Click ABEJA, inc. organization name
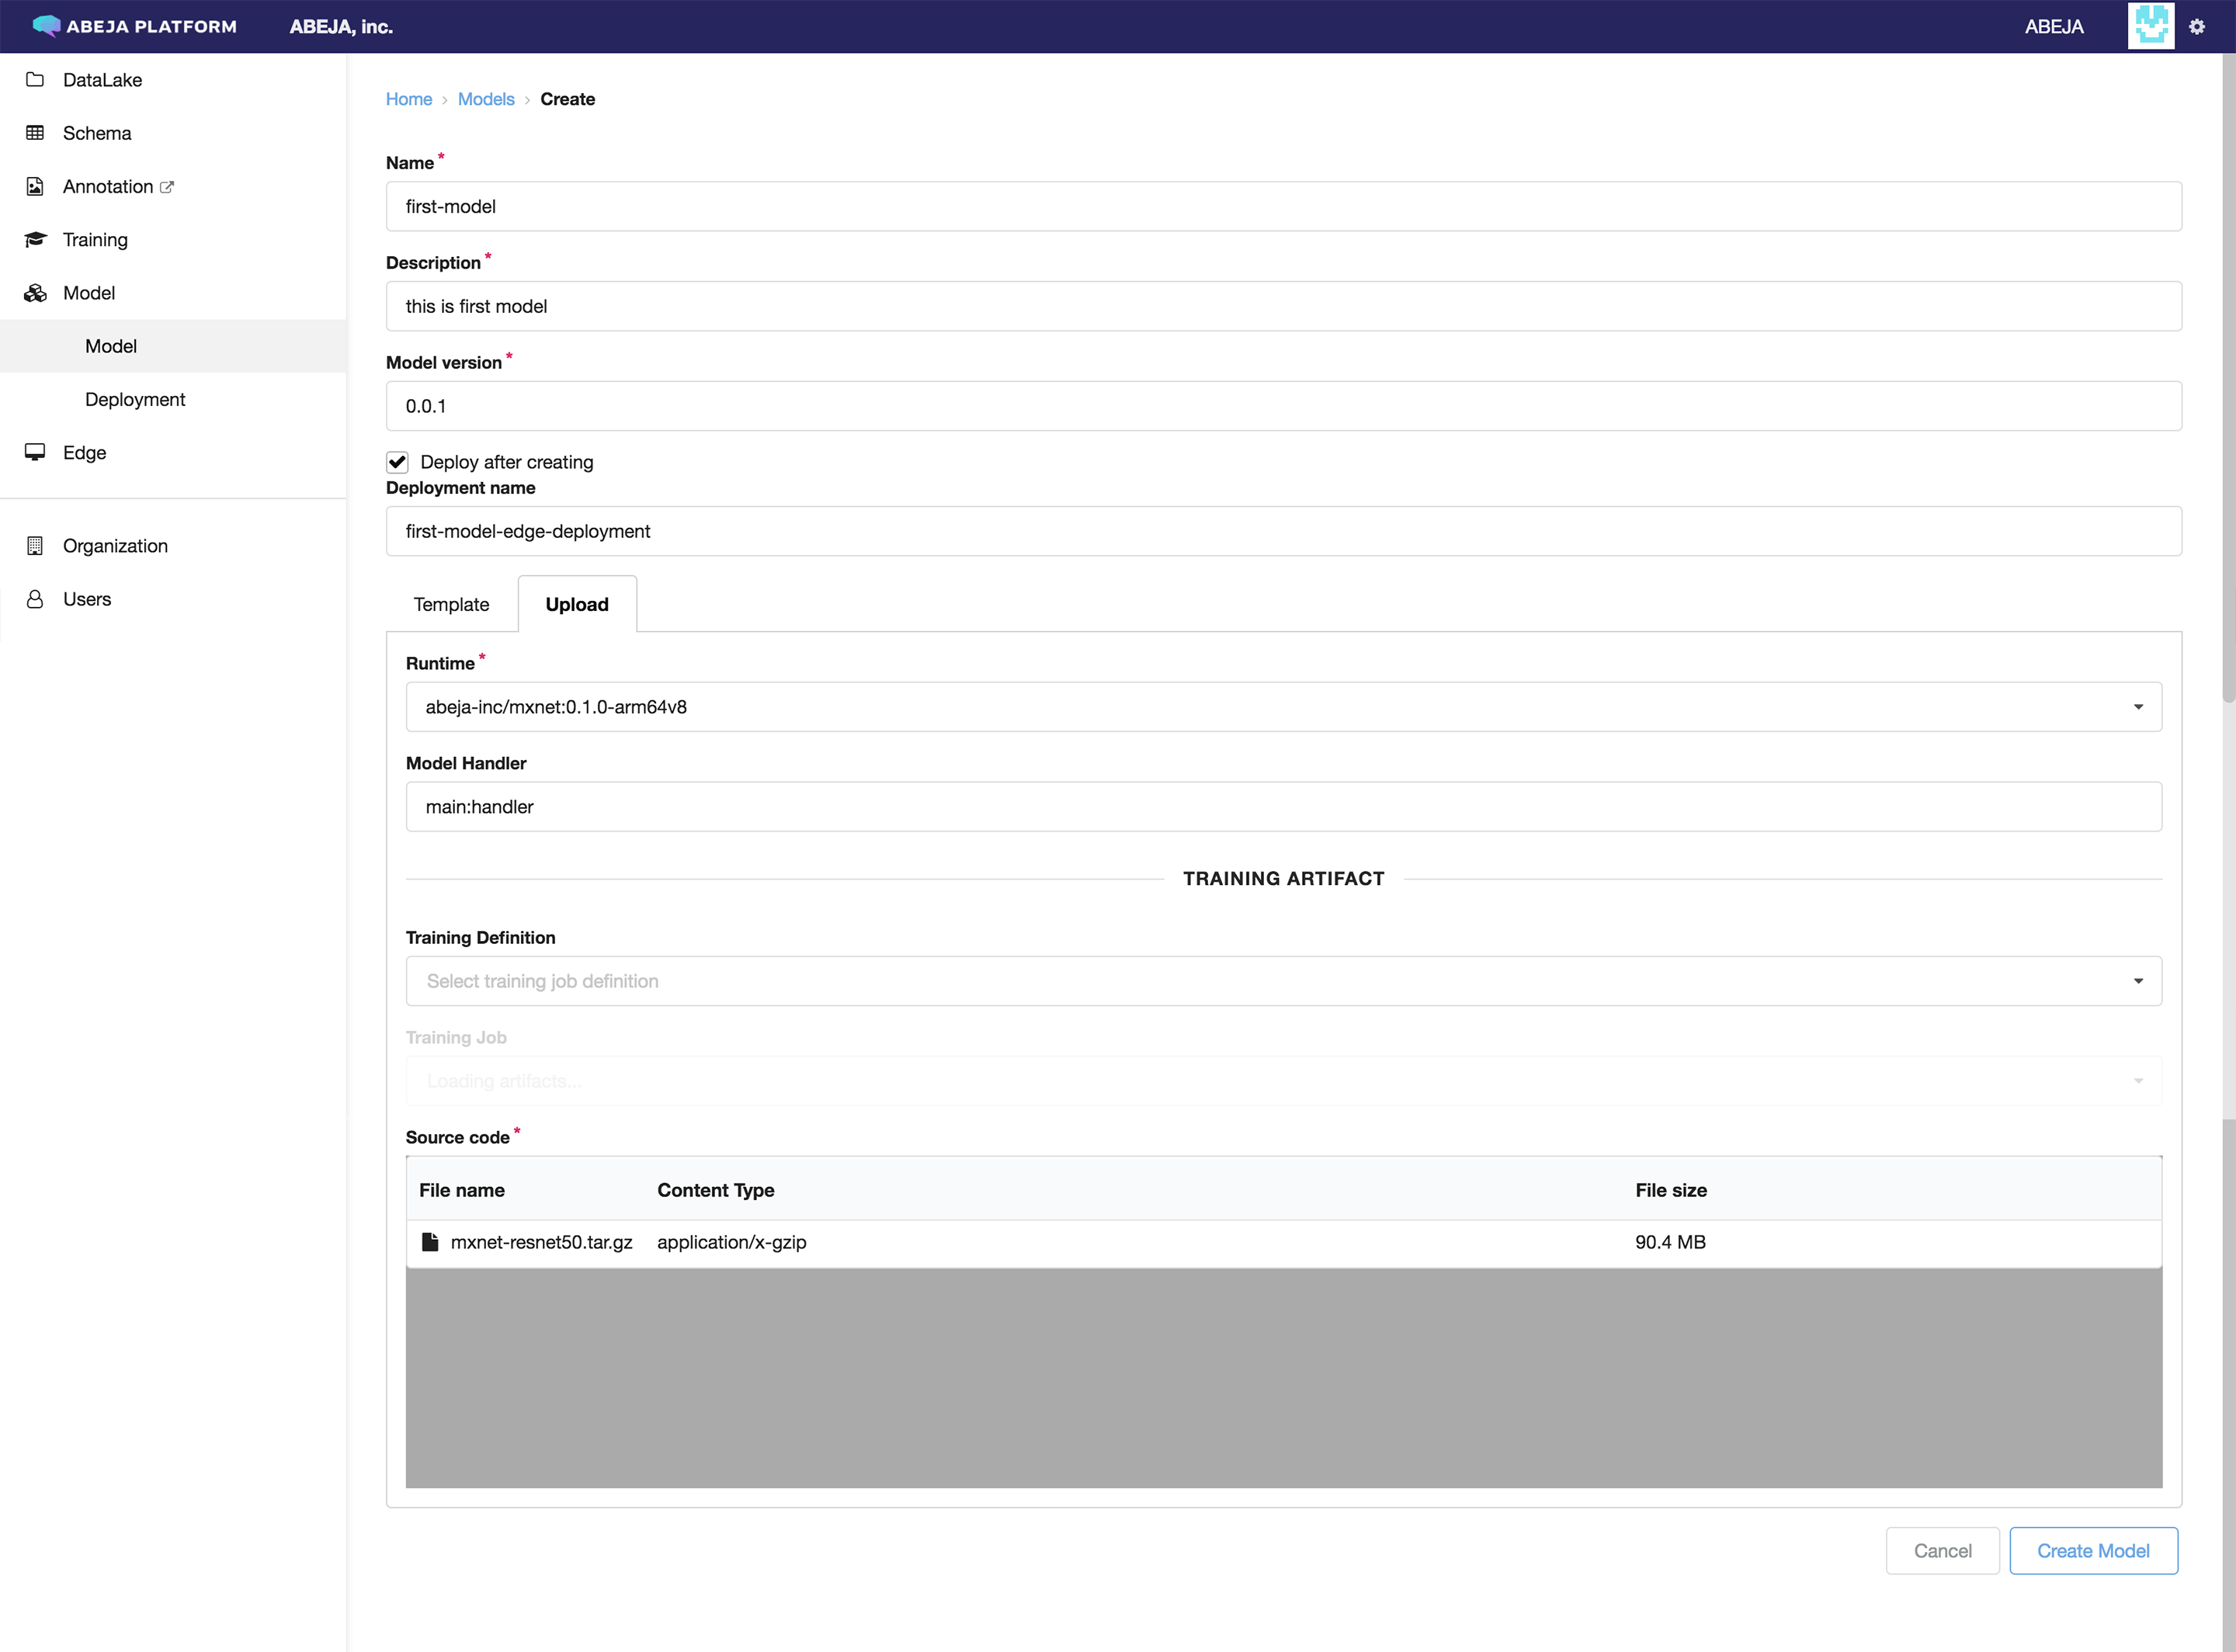 pyautogui.click(x=341, y=27)
